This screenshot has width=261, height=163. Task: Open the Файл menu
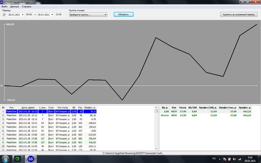tap(4, 6)
